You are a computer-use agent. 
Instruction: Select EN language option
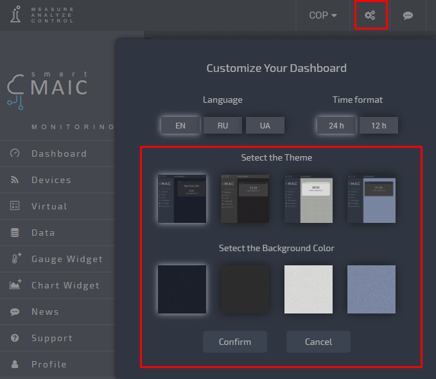tap(180, 125)
